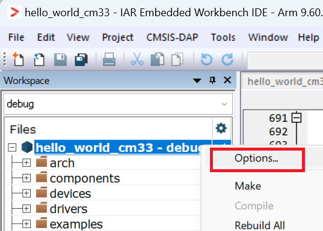Open the Workspace panel dropdown arrow

197,80
